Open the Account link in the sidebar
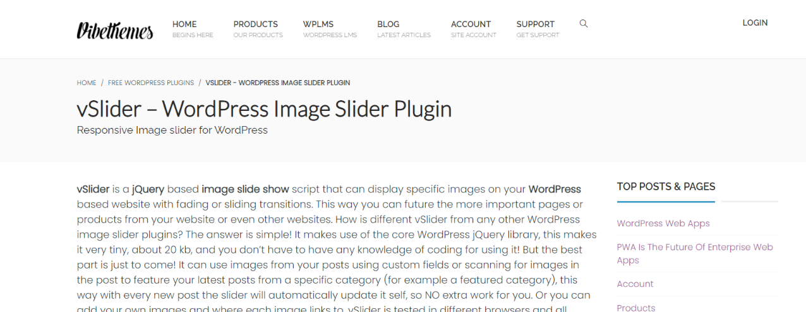Image resolution: width=806 pixels, height=312 pixels. click(x=635, y=284)
